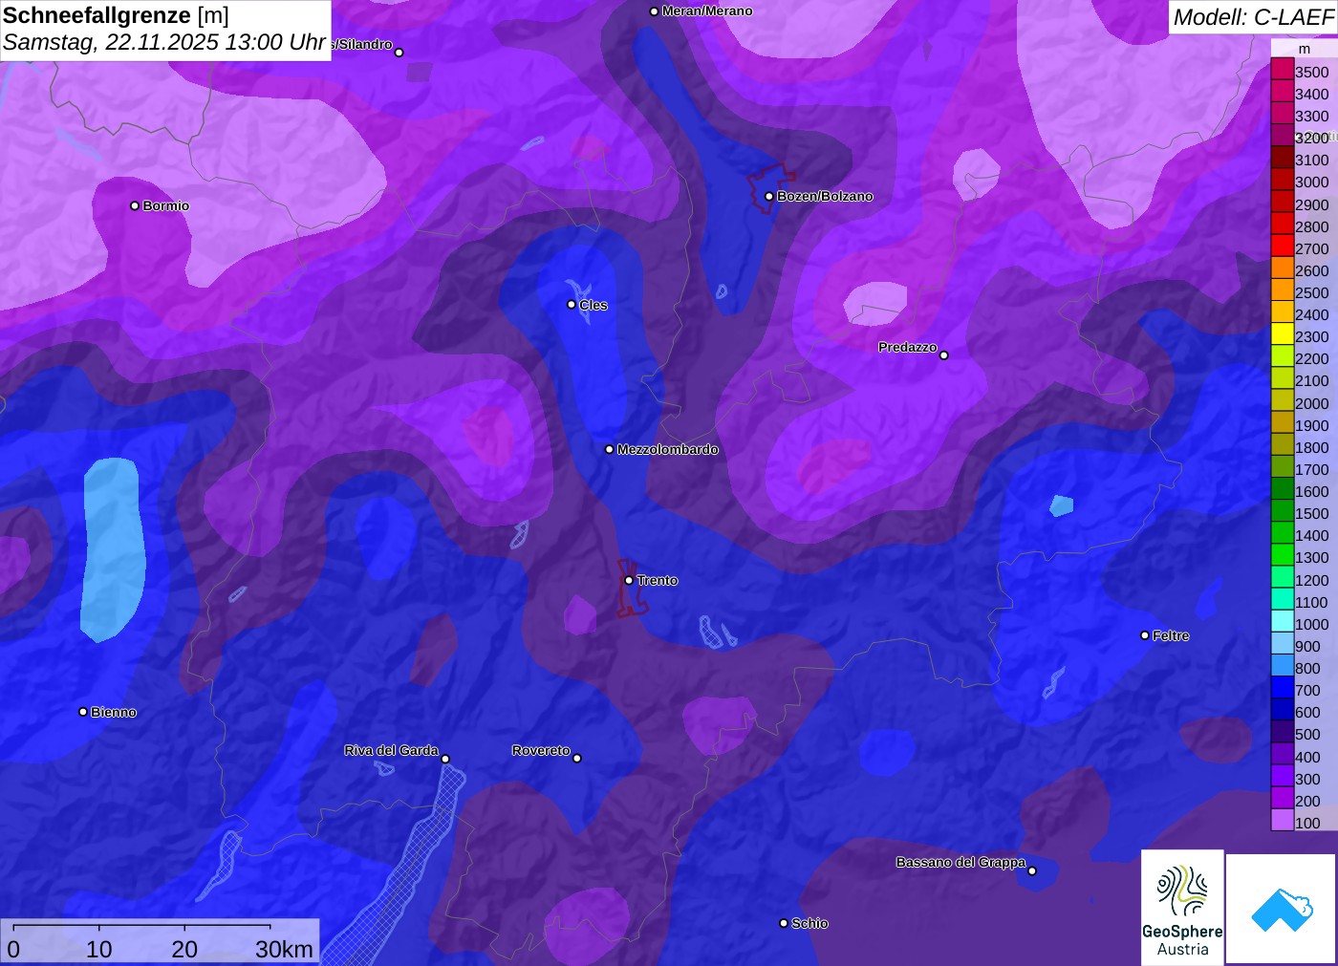The height and width of the screenshot is (966, 1338).
Task: Click the Bozen/Bolzano city marker dot
Action: point(769,197)
